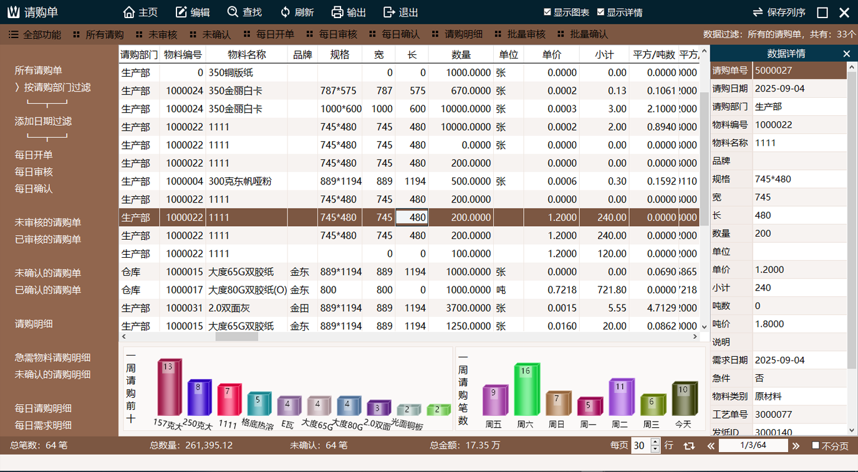
Task: Go to next page with » arrow
Action: [796, 446]
